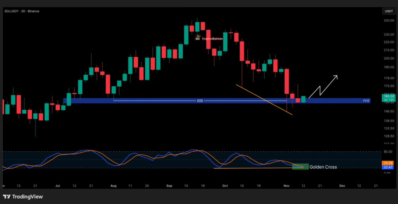
Task: Open the USDT currency selector
Action: 388,11
